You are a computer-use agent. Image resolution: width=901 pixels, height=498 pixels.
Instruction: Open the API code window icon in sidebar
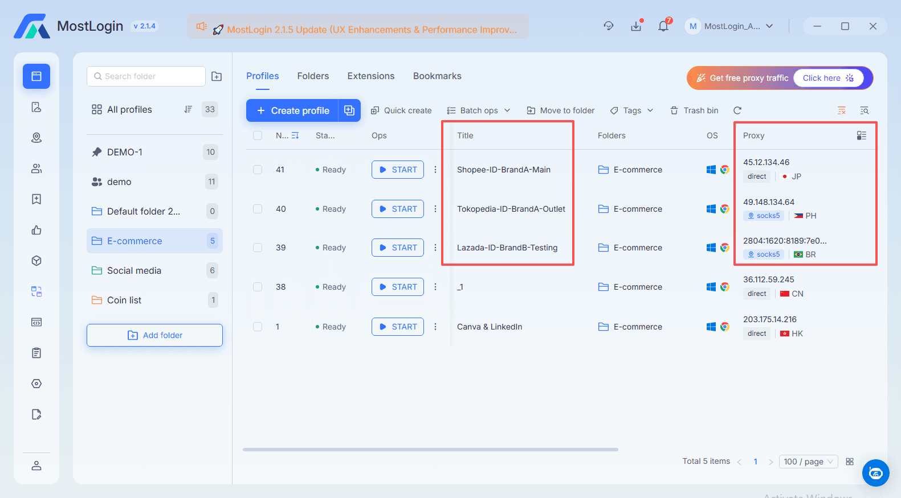pos(36,322)
